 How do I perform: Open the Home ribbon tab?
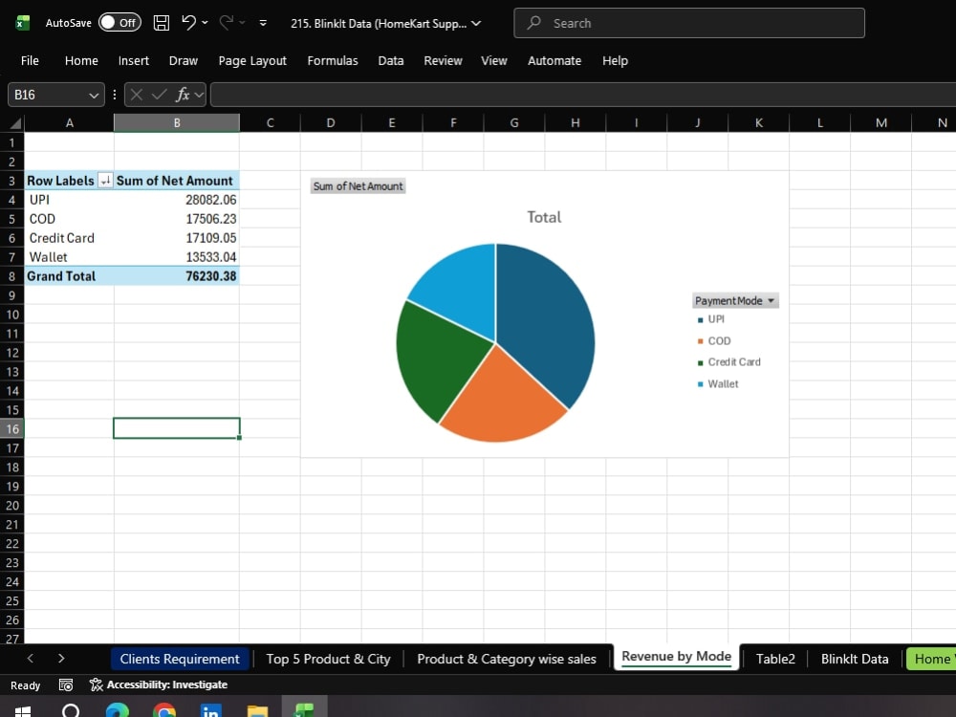click(81, 60)
